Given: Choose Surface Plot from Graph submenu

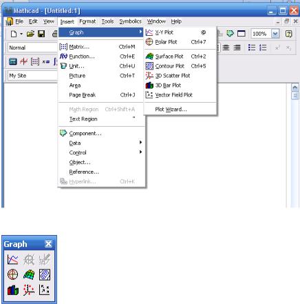Looking at the screenshot, I should pos(180,57).
